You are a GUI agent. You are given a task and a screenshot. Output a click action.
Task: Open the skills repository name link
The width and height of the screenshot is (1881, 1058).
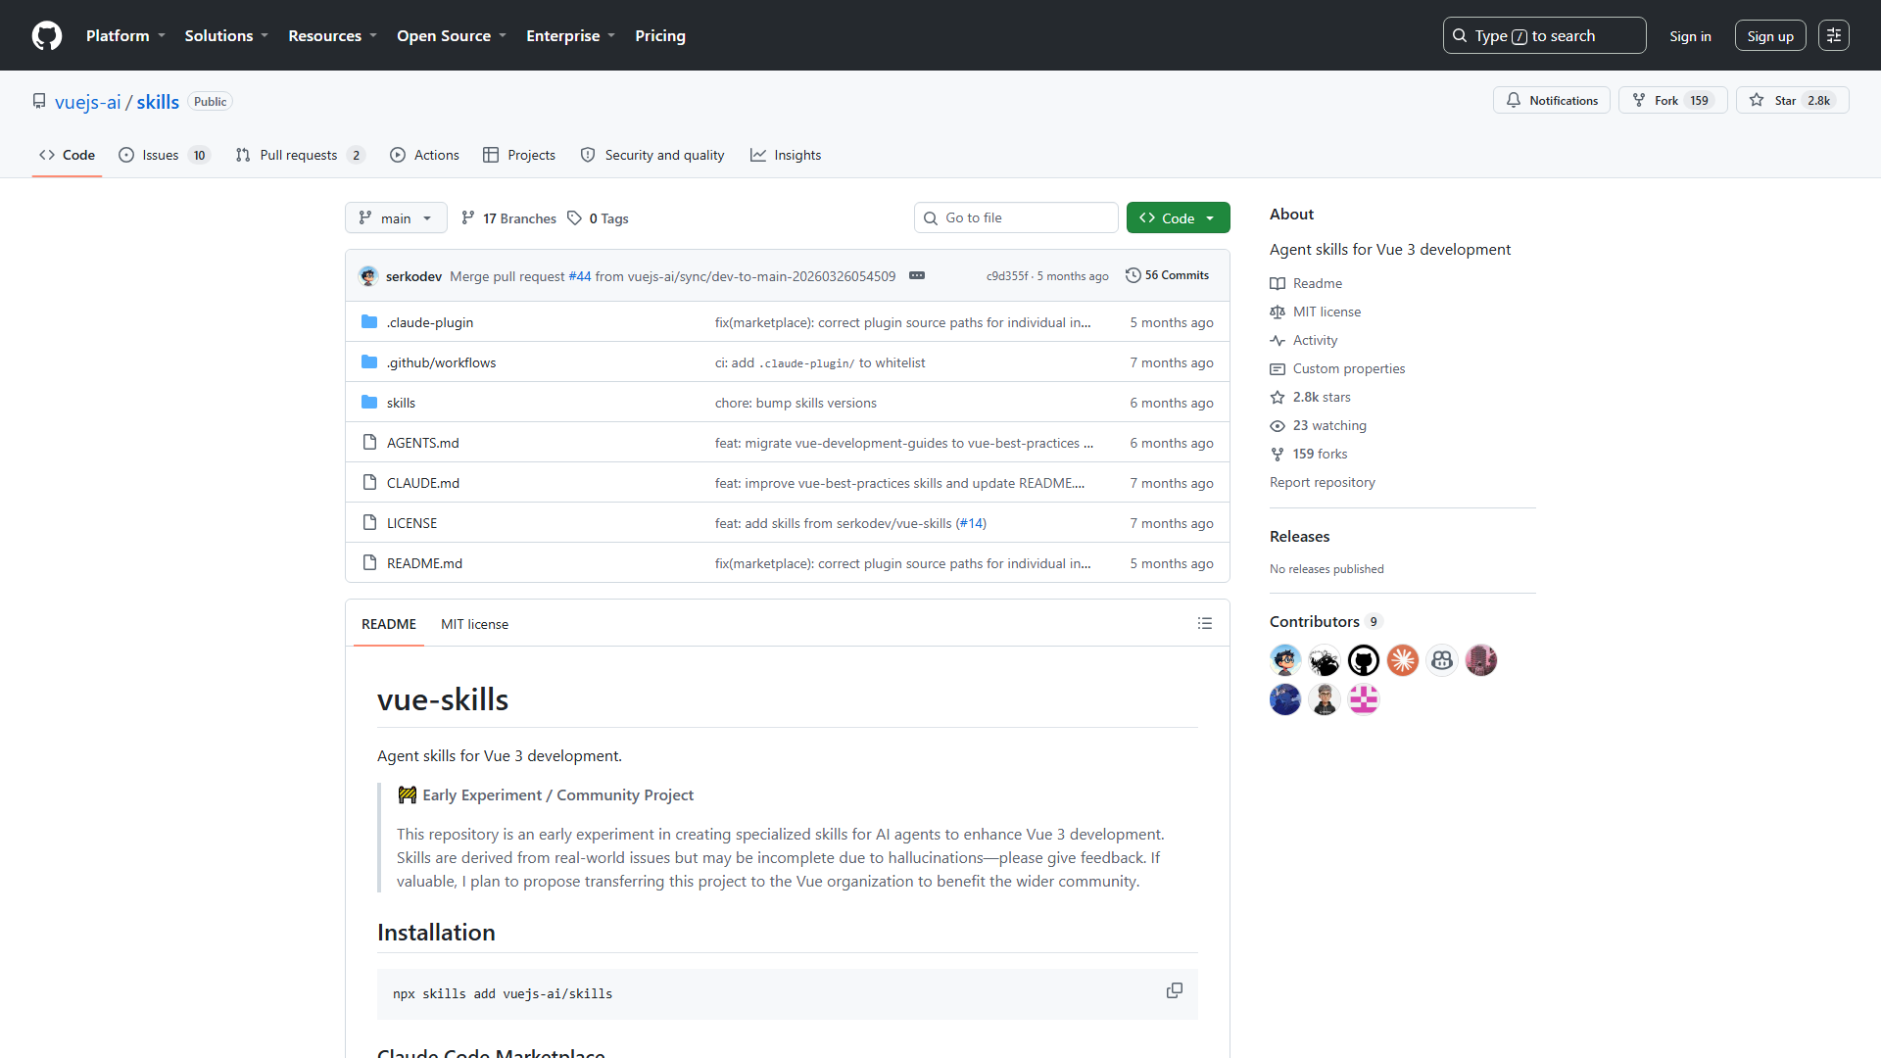coord(157,102)
